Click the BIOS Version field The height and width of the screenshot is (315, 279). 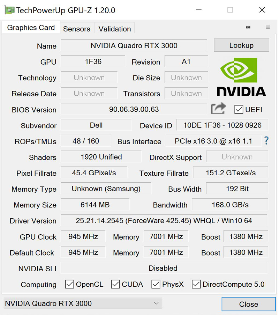[x=134, y=109]
